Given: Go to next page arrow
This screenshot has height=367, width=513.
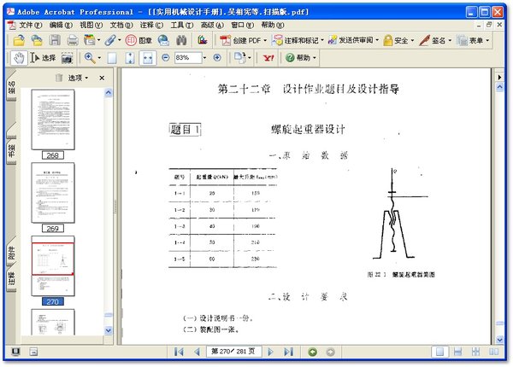Looking at the screenshot, I should coord(270,352).
